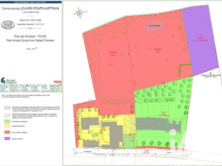The height and width of the screenshot is (166, 222).
Task: Select the red legend swatch
Action: coord(7,132)
